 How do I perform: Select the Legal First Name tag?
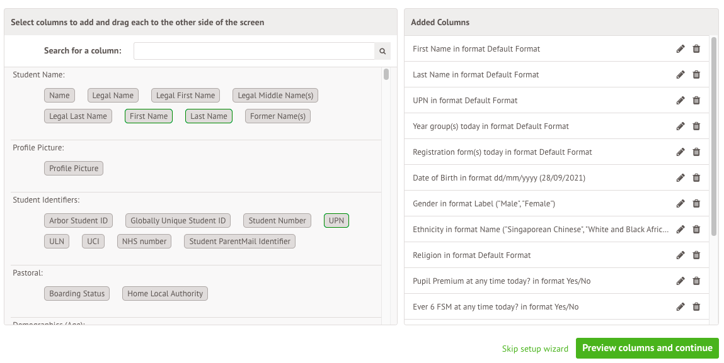185,96
